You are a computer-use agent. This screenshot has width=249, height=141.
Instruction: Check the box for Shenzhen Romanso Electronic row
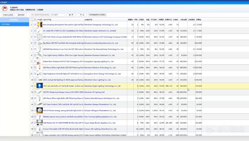coord(35,55)
